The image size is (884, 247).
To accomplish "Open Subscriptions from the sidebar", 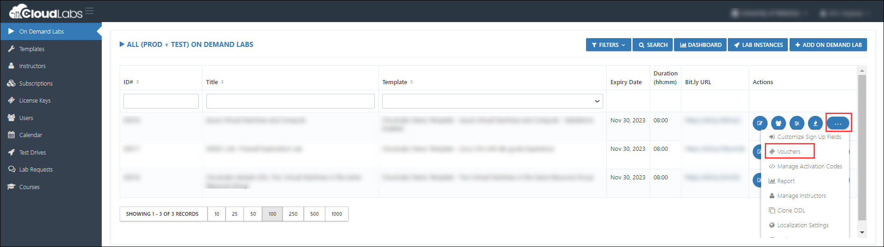I will point(36,83).
